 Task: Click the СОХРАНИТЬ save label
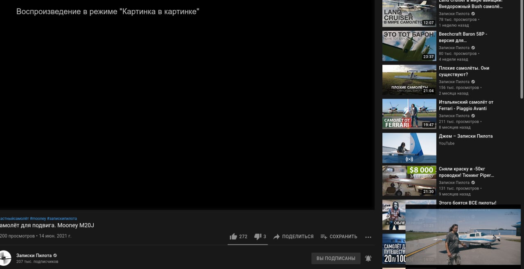[343, 237]
